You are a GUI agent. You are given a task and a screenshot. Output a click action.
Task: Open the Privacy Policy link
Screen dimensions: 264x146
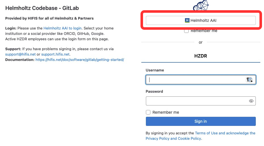pyautogui.click(x=157, y=138)
